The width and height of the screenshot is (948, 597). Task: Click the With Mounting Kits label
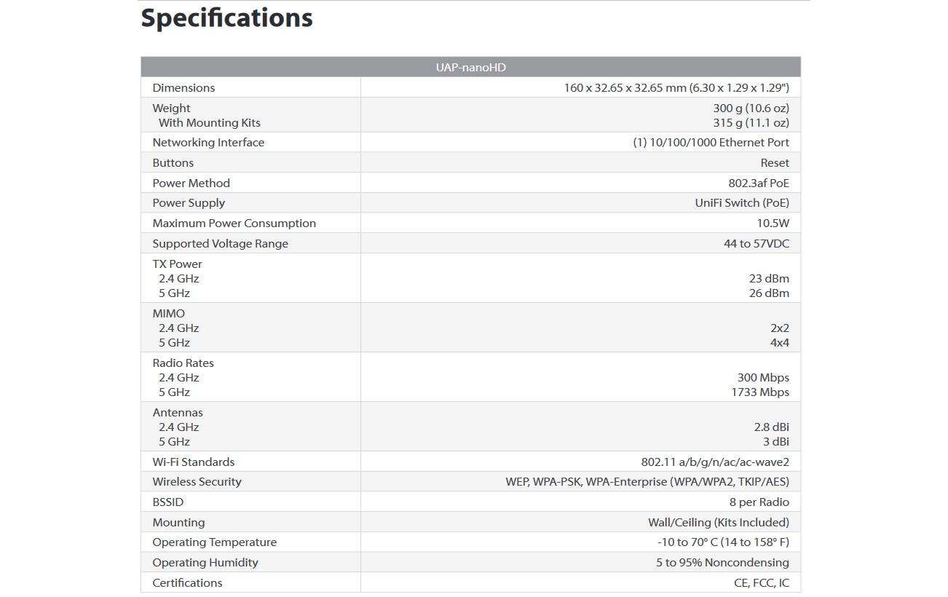[209, 123]
